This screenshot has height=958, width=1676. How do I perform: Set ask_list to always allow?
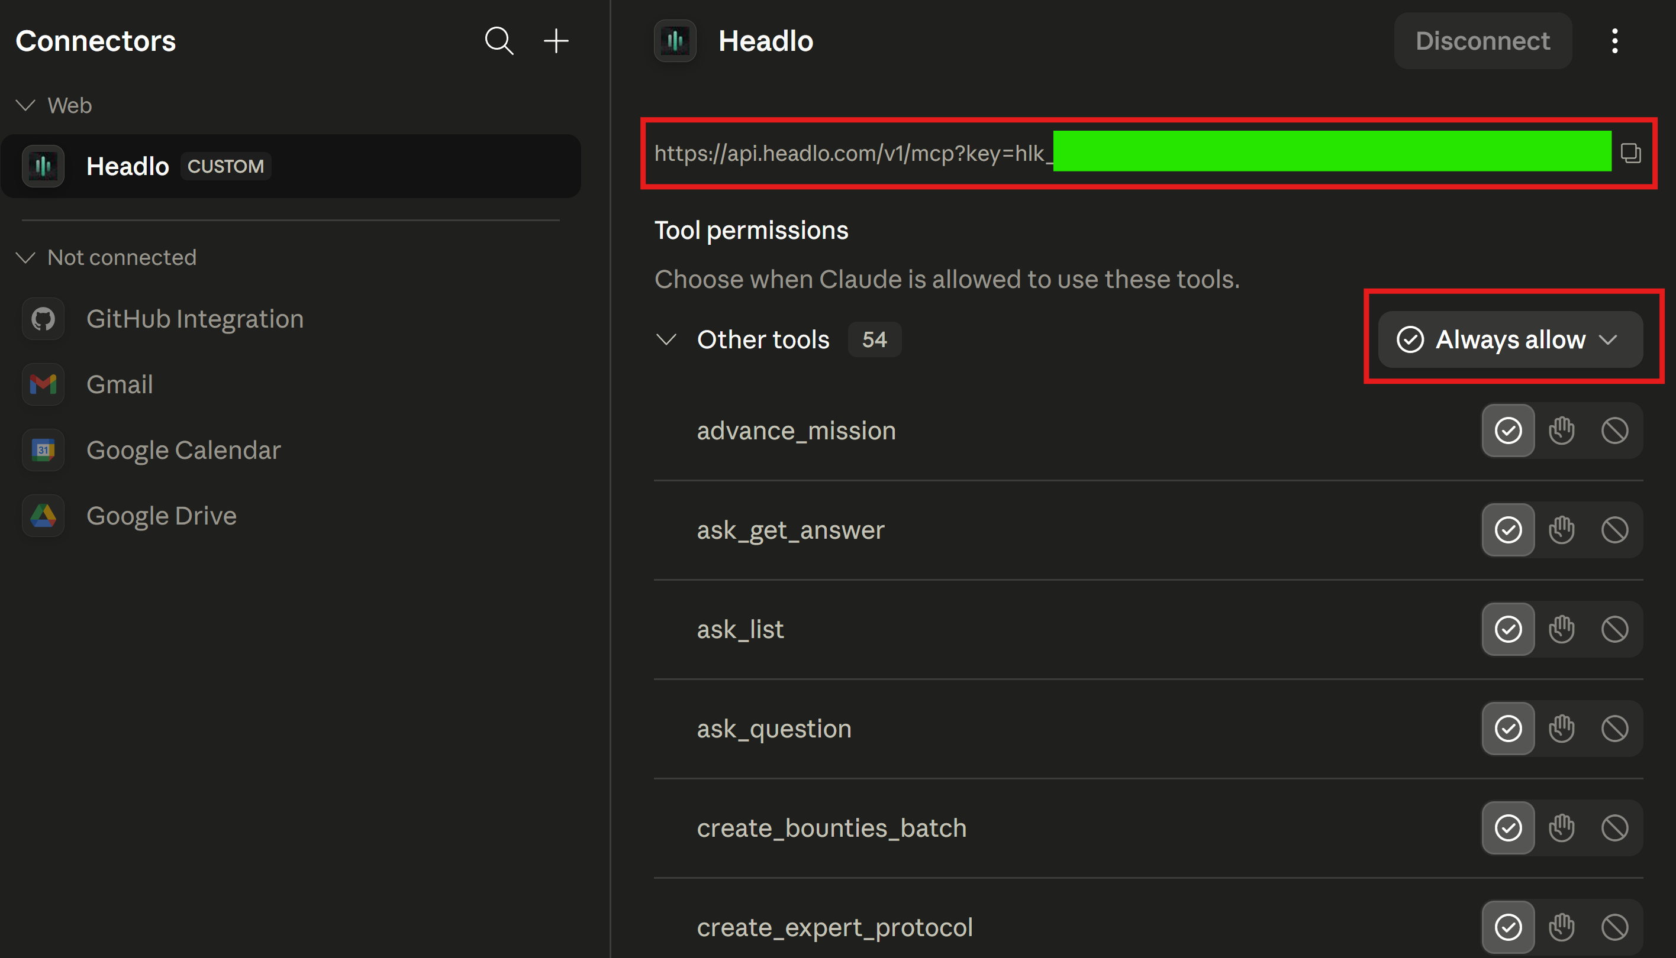pos(1508,630)
